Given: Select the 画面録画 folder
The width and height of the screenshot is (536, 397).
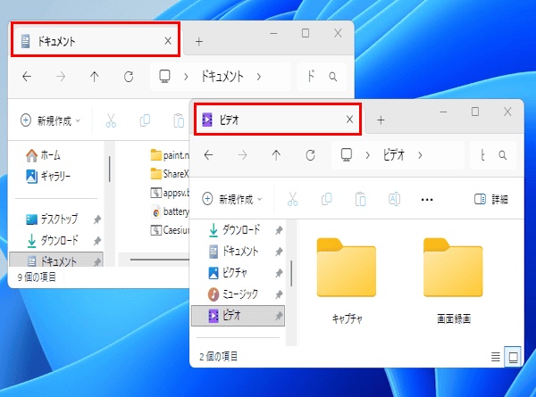Looking at the screenshot, I should [x=453, y=281].
